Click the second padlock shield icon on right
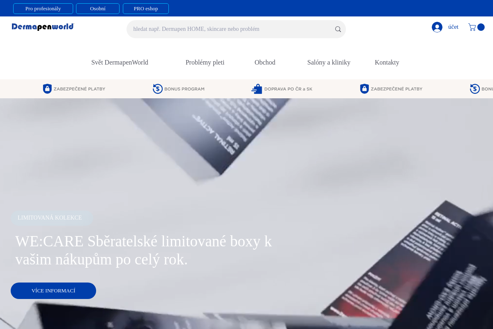493x329 pixels. coord(364,89)
